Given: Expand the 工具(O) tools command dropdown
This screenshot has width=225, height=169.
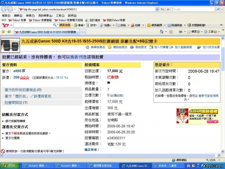Looking at the screenshot, I should click(x=219, y=32).
